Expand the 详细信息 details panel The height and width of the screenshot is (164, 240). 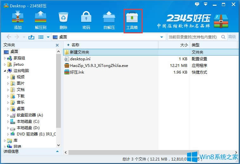[x=57, y=151]
